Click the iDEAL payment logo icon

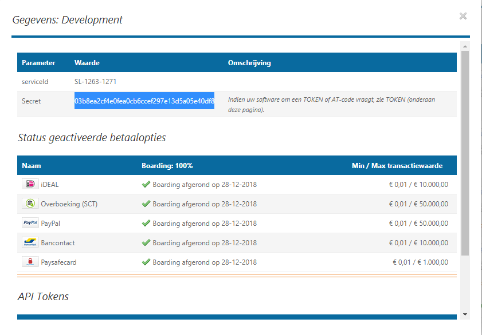30,185
